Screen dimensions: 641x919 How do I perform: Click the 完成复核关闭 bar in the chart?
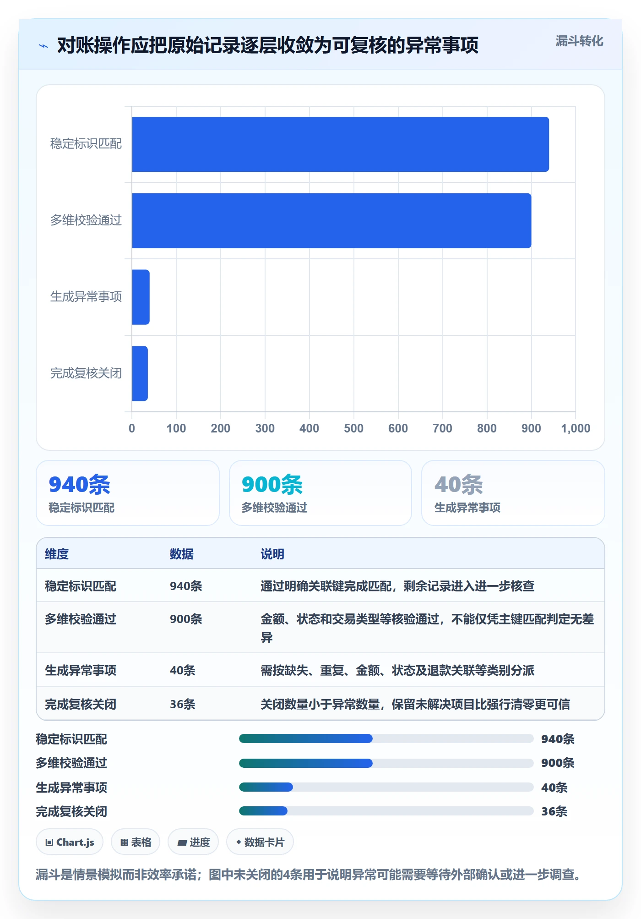tap(140, 373)
